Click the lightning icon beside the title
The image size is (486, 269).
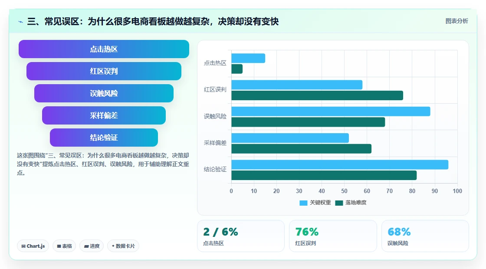[21, 22]
